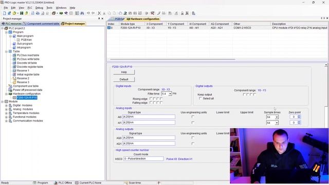Open the File menu
329x185 pixels.
(6, 8)
